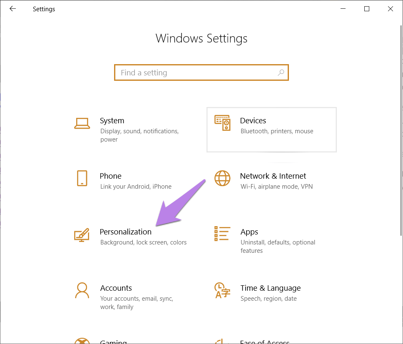This screenshot has width=403, height=344.
Task: Go back using the back arrow
Action: pos(12,9)
